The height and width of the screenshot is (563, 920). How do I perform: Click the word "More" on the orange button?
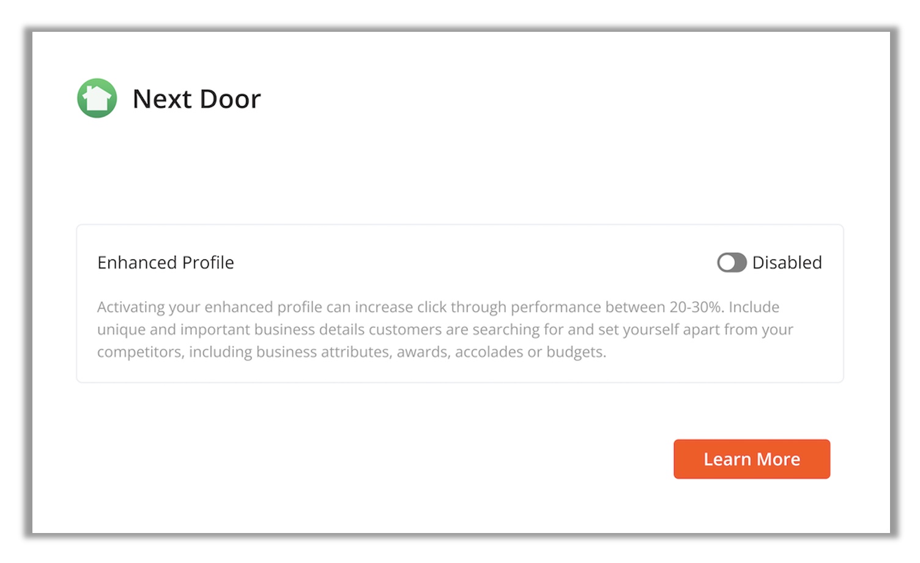coord(779,459)
